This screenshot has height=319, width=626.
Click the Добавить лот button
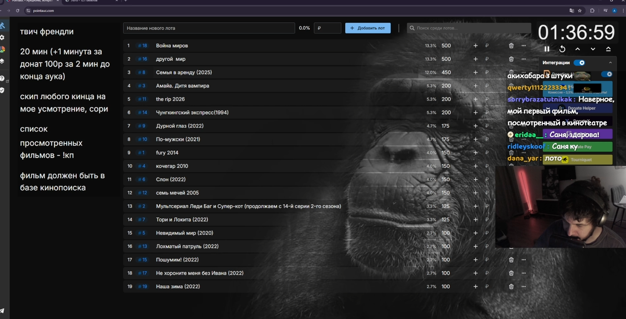(x=367, y=28)
